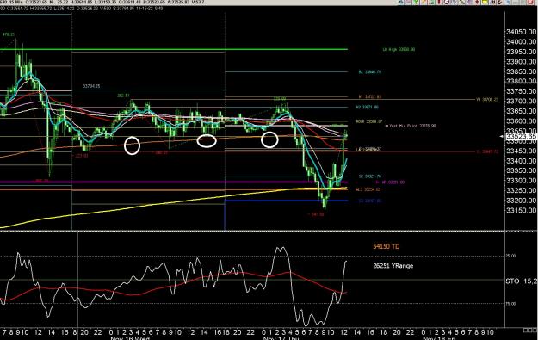
Task: Click the green last-week high label
Action: (x=399, y=49)
